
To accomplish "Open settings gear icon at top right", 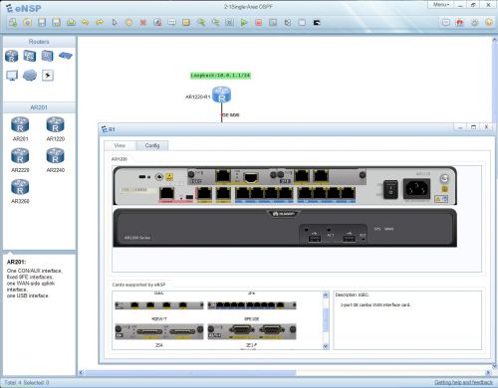I will (475, 23).
